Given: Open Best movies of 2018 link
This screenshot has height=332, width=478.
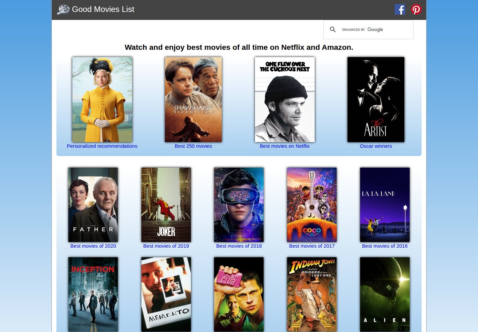Looking at the screenshot, I should (x=239, y=246).
